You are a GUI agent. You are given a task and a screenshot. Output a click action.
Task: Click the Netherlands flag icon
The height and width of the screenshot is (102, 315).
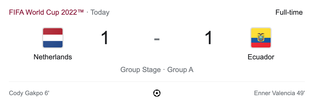pyautogui.click(x=53, y=38)
